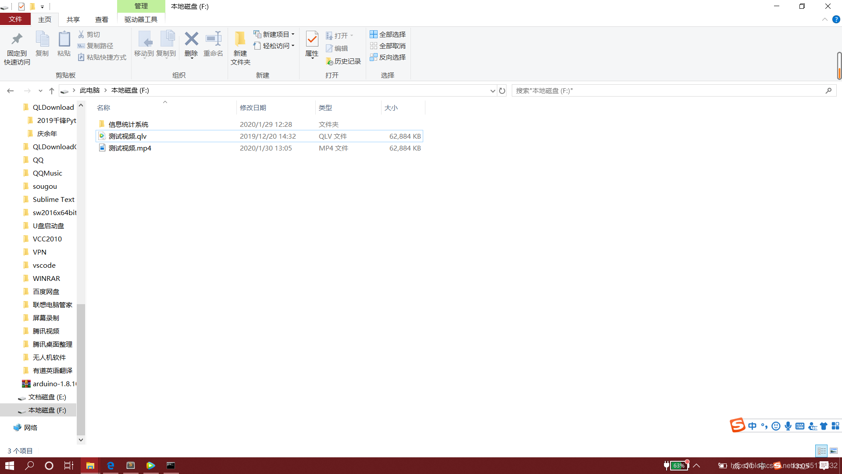
Task: Go up one folder level arrow
Action: (52, 90)
